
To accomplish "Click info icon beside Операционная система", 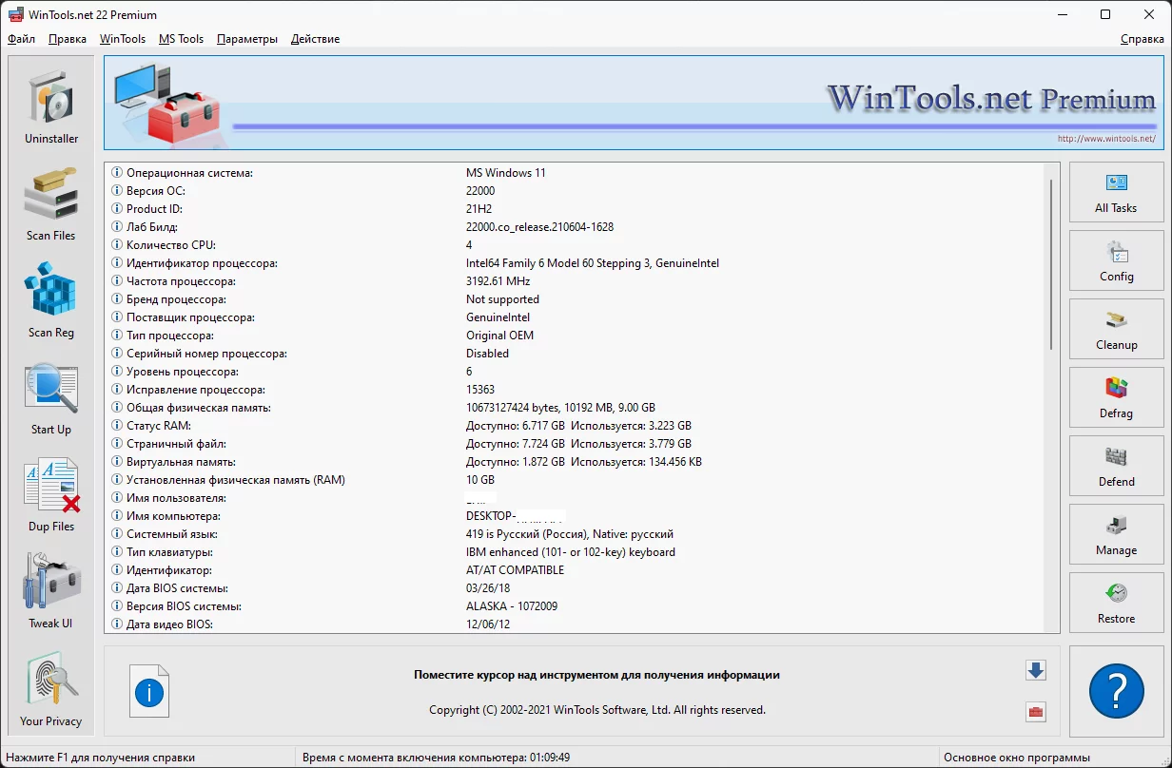I will point(117,173).
